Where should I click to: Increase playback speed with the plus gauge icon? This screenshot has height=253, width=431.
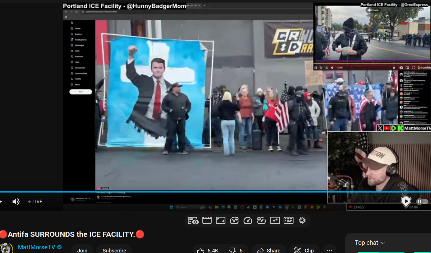(261, 220)
